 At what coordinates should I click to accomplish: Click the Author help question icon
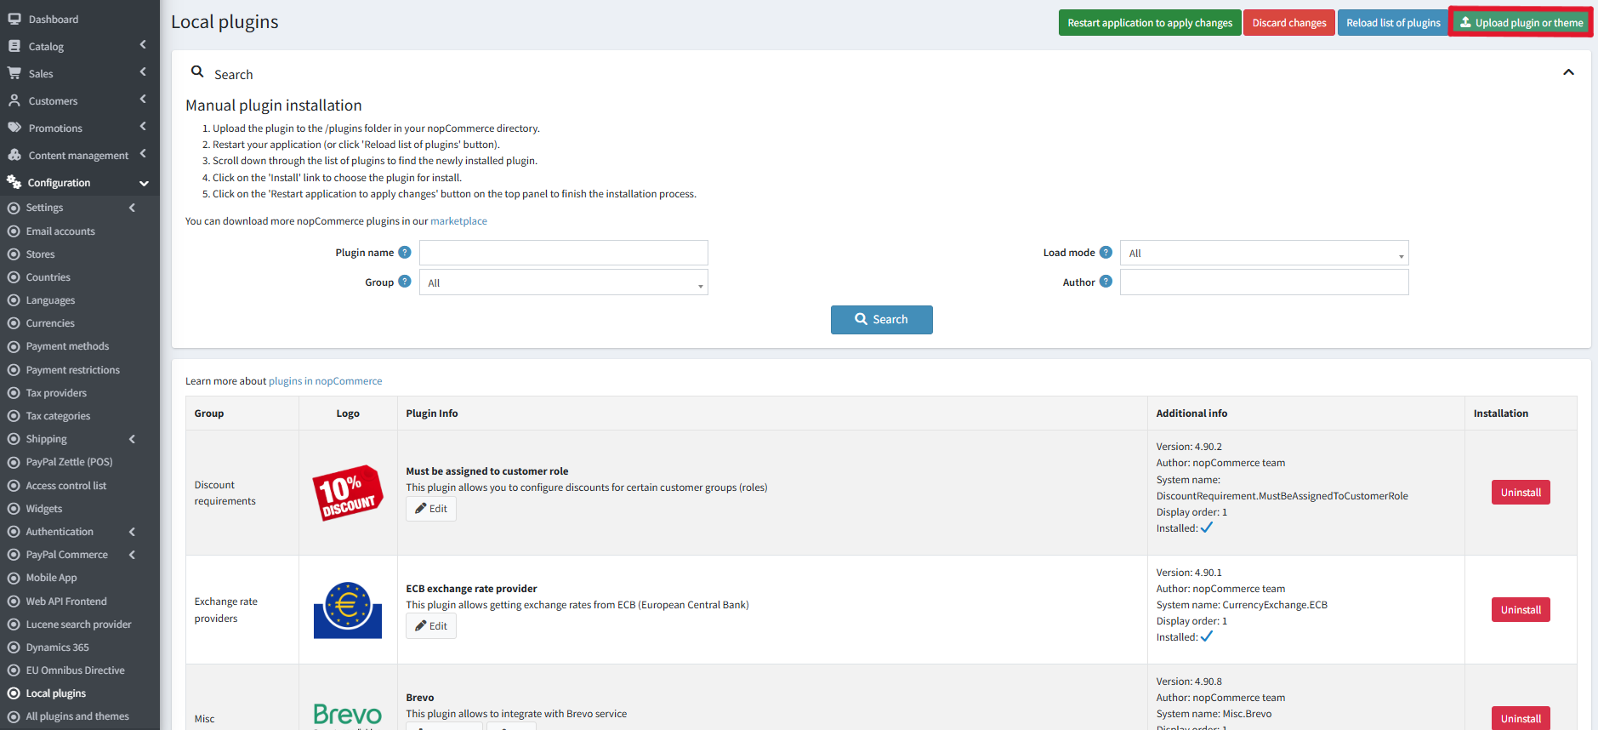pos(1106,282)
